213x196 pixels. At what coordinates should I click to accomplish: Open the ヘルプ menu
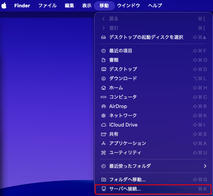[155, 5]
